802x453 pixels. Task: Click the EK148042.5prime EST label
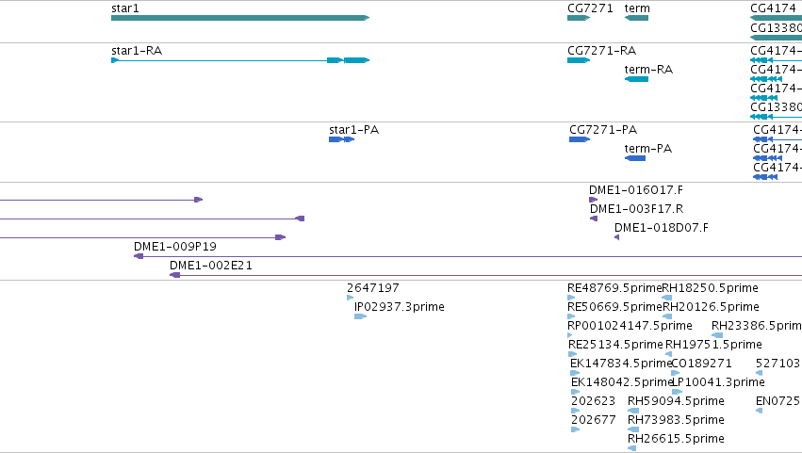tap(621, 383)
